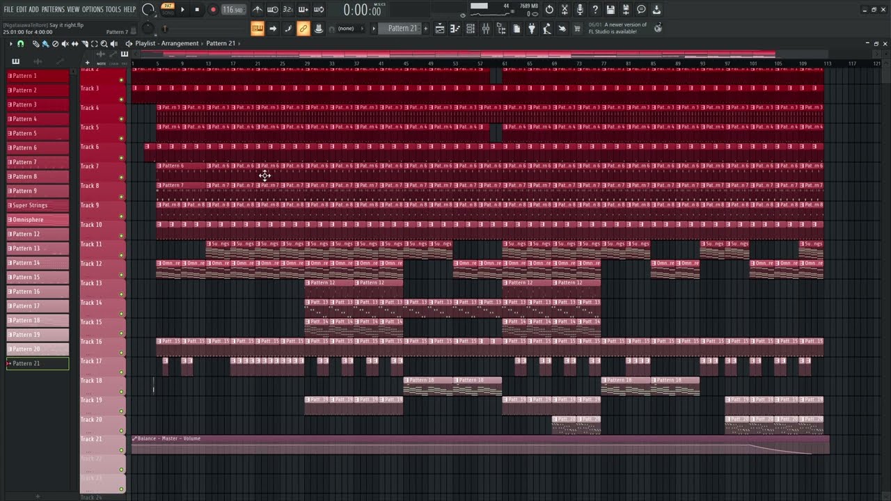This screenshot has height=501, width=891.
Task: Select Omnisphere in the pattern list
Action: coord(38,220)
